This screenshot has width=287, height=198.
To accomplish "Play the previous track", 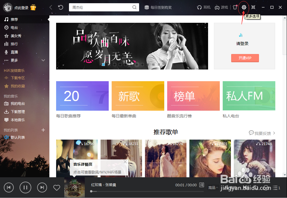I will coord(8,187).
